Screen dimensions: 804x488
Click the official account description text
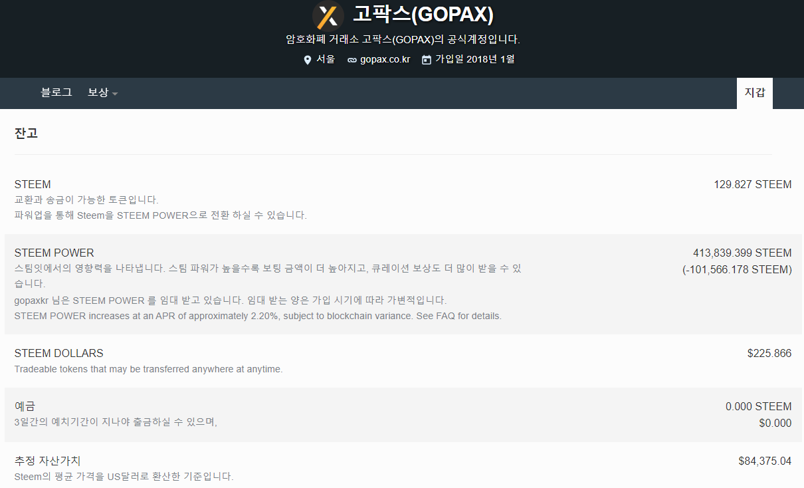pyautogui.click(x=403, y=39)
